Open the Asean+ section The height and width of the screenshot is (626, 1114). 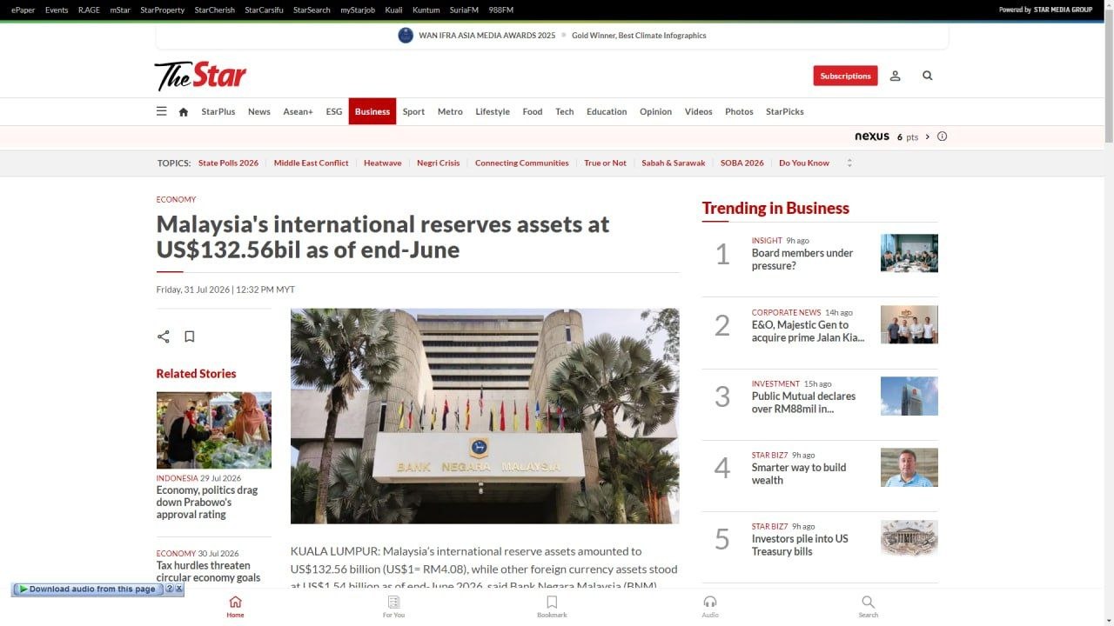click(x=298, y=111)
